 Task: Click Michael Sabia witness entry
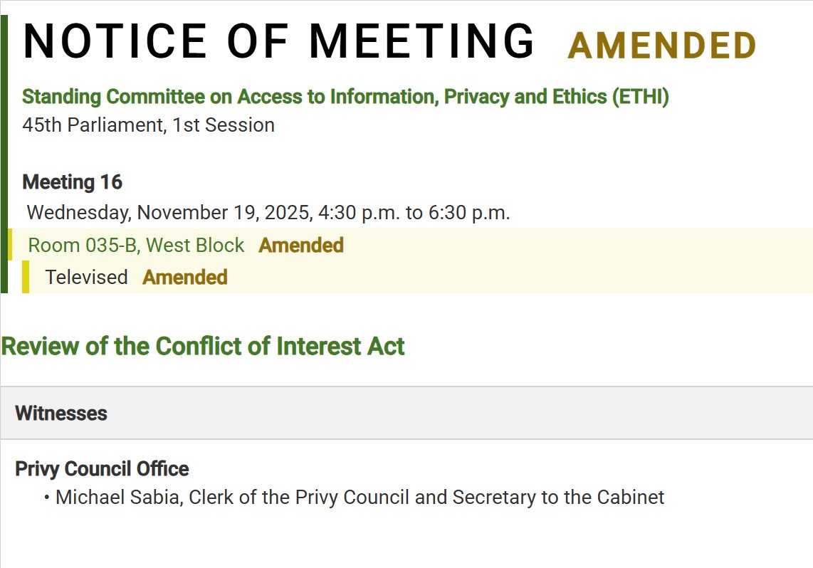pos(360,498)
